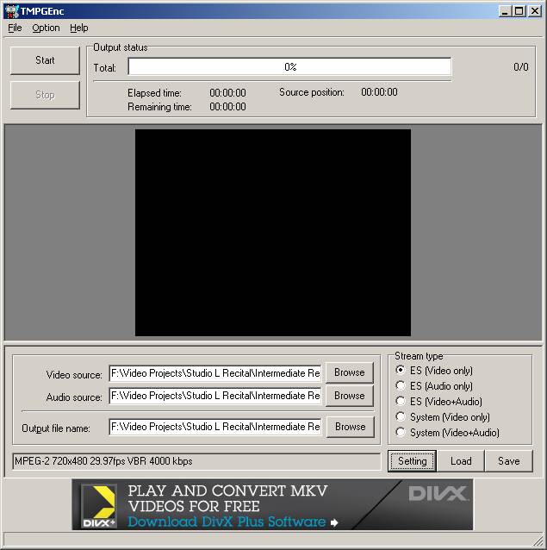Viewport: 547px width, 550px height.
Task: Select System (Video only) stream type
Action: (443, 417)
